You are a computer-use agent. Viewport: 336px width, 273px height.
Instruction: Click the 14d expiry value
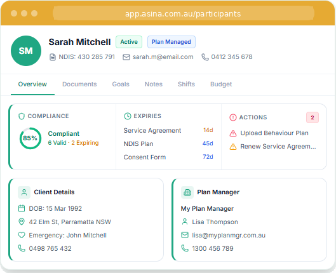coord(208,130)
